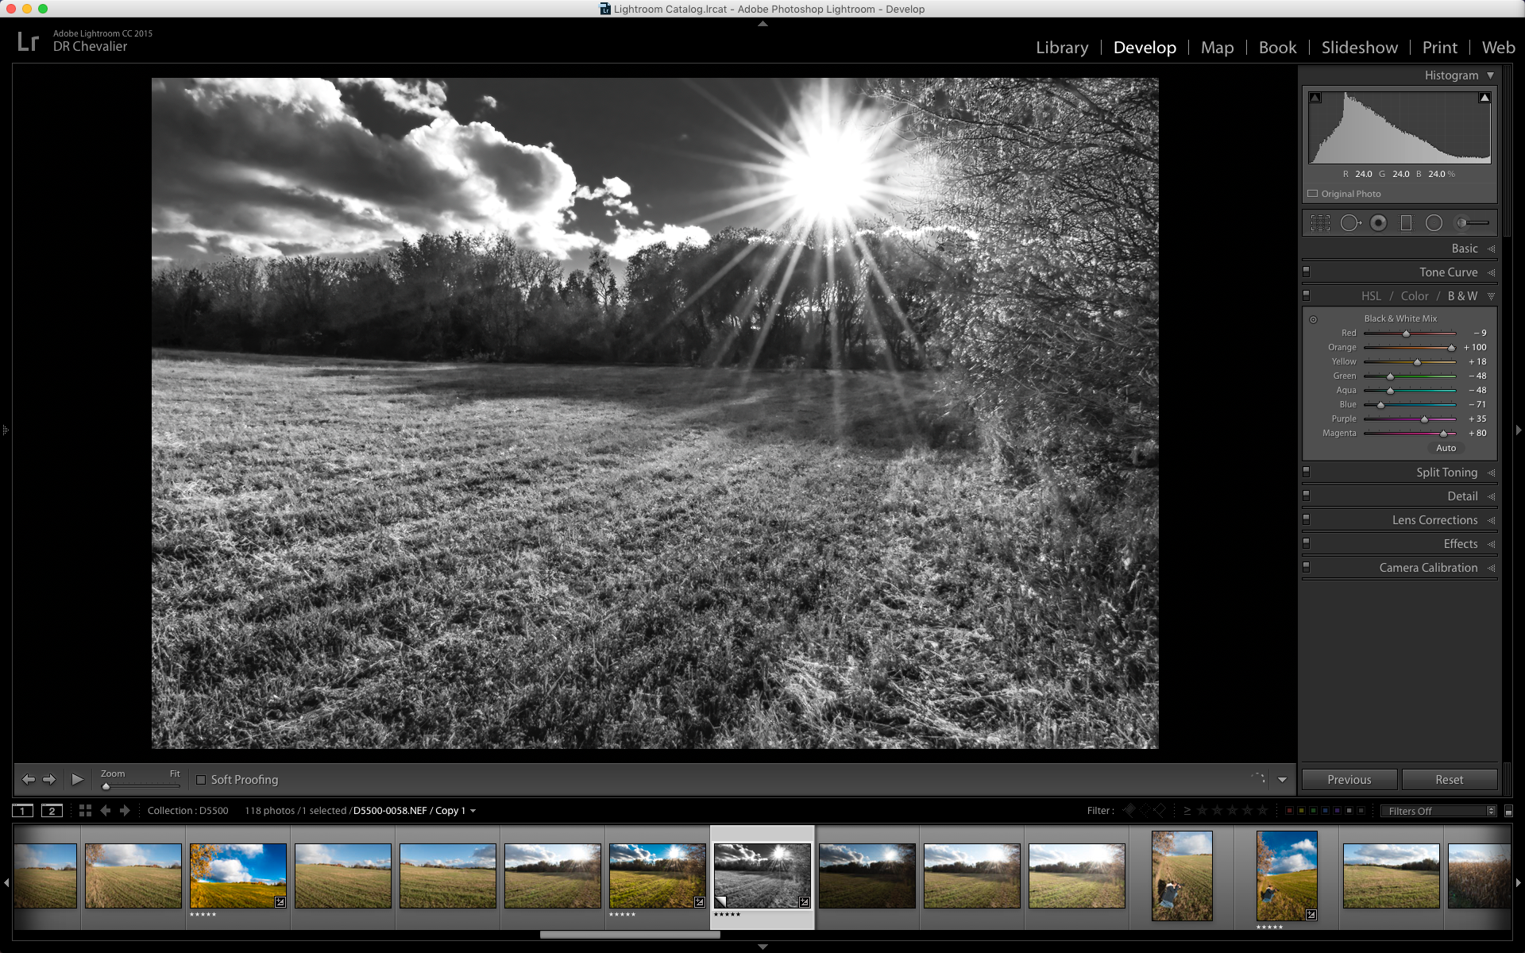
Task: Switch filmstrip to grid view icon
Action: click(x=85, y=811)
